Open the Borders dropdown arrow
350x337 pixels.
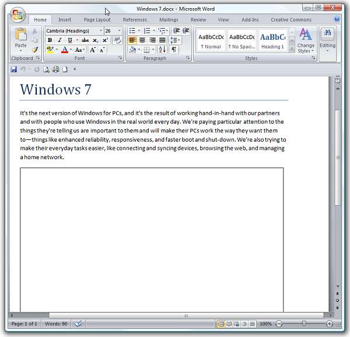point(153,50)
